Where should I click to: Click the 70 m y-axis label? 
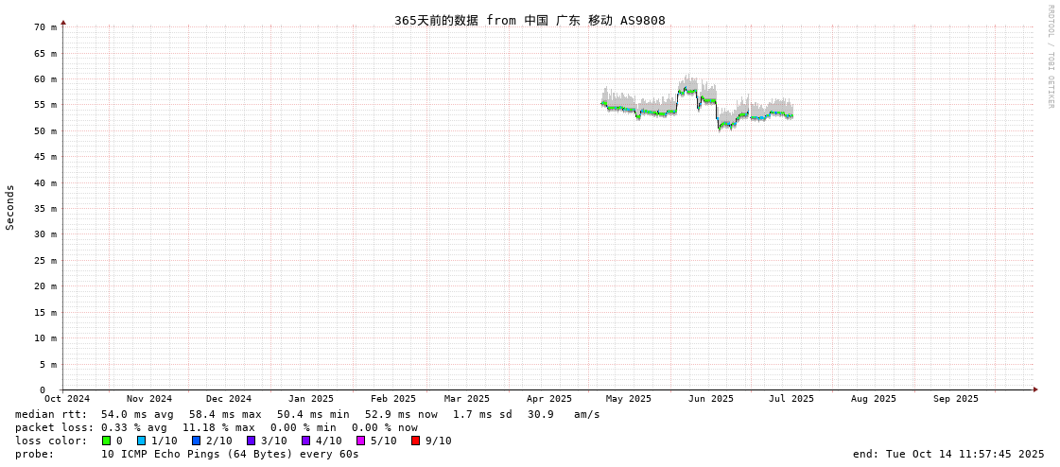[x=46, y=27]
